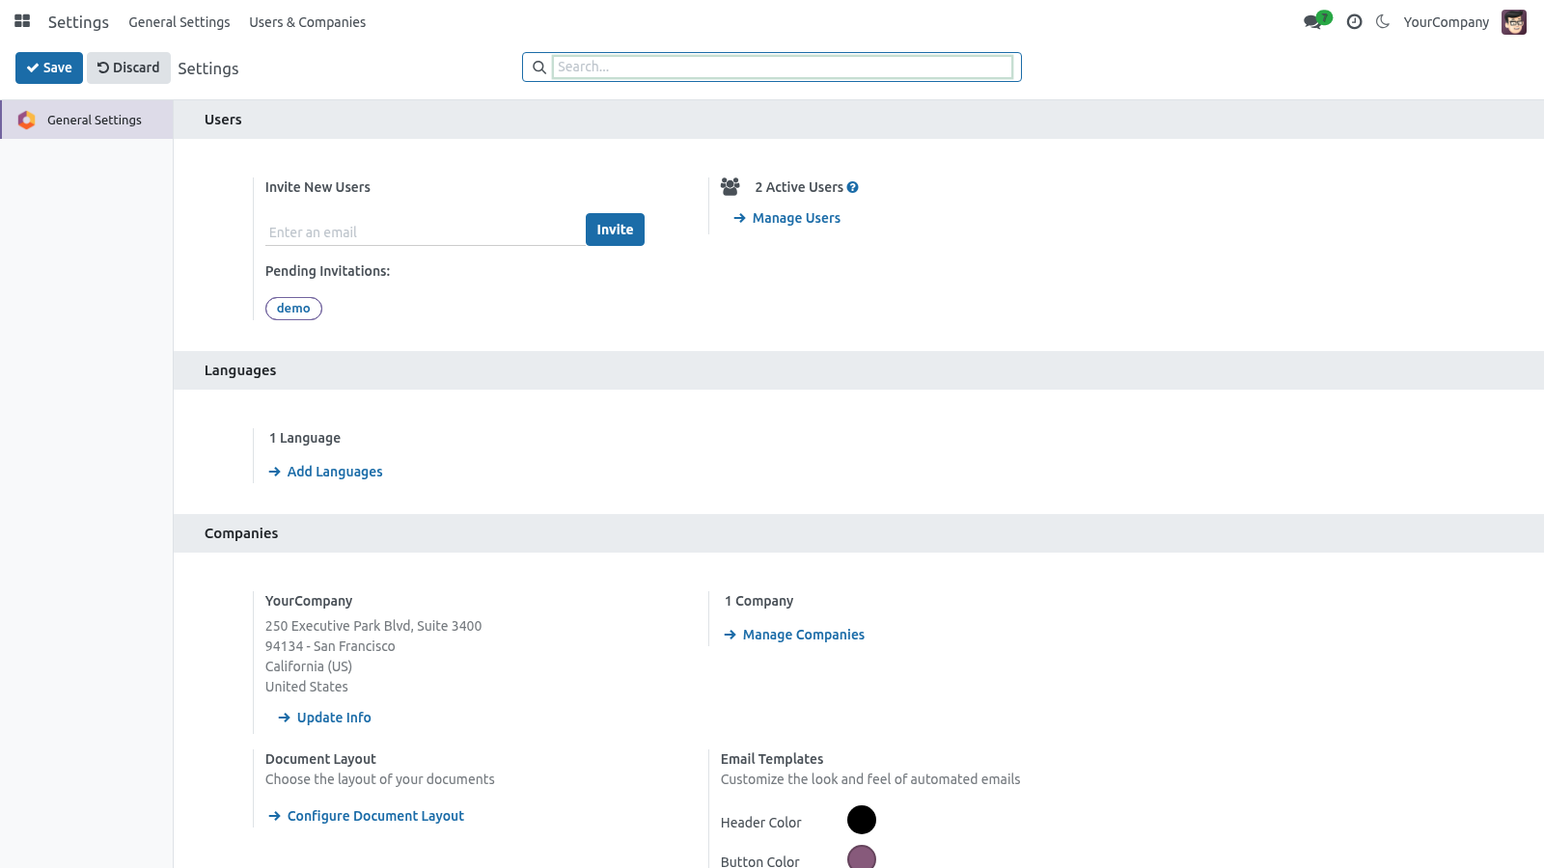Screen dimensions: 1544x868
Task: Toggle dark mode moon icon
Action: pyautogui.click(x=1383, y=21)
